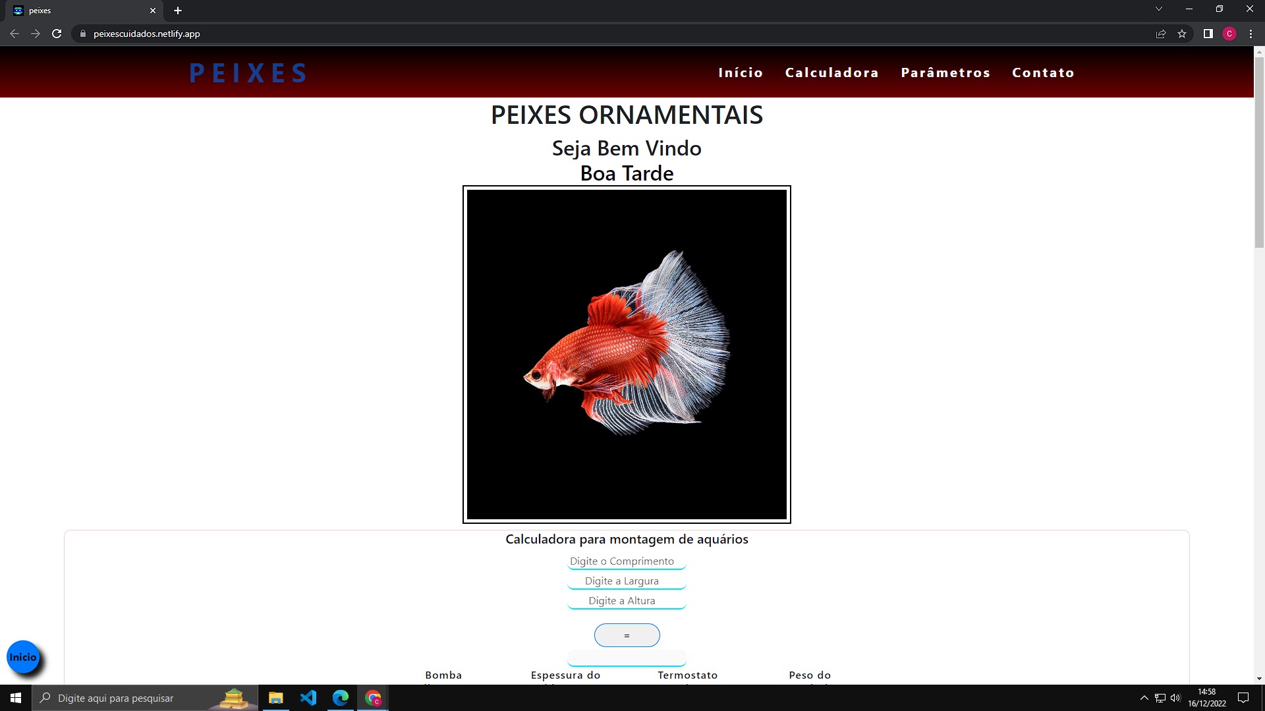Click the address bar URL

(147, 34)
